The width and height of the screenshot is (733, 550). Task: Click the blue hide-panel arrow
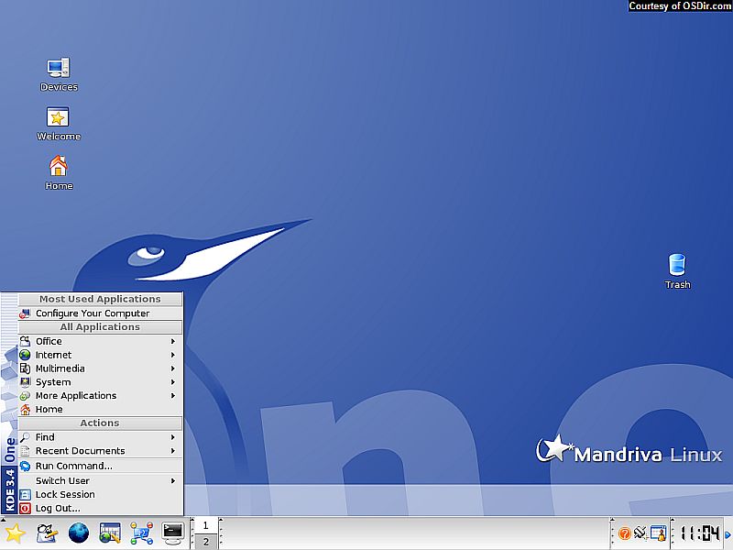[x=728, y=534]
